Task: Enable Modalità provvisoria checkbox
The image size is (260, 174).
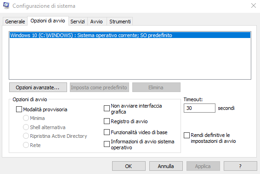Action: pyautogui.click(x=19, y=109)
